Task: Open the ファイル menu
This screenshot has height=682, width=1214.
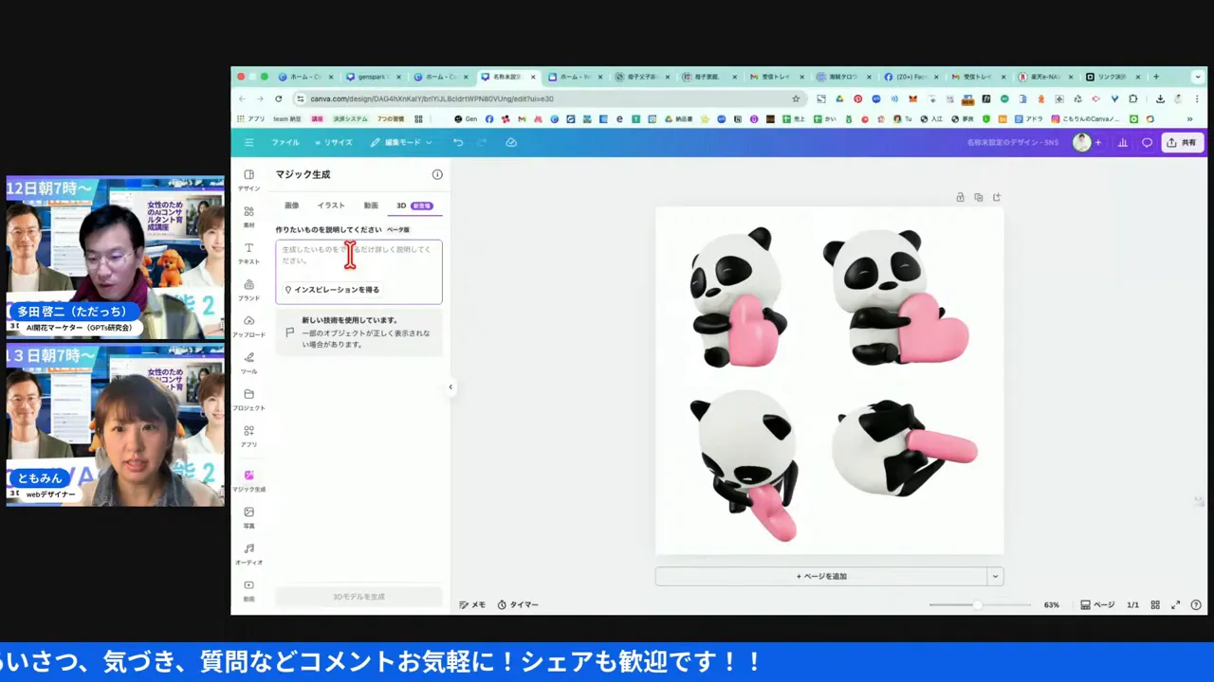Action: point(285,142)
